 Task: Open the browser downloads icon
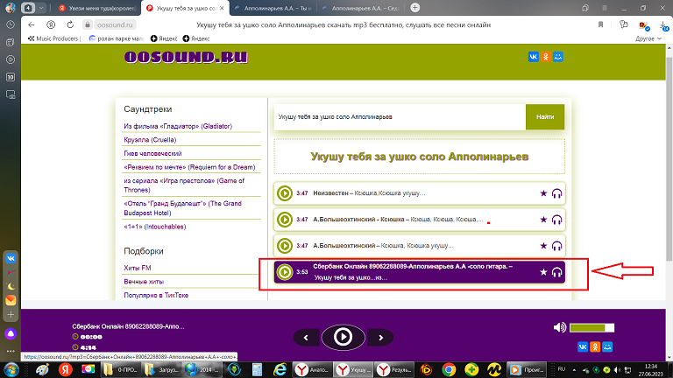click(664, 26)
